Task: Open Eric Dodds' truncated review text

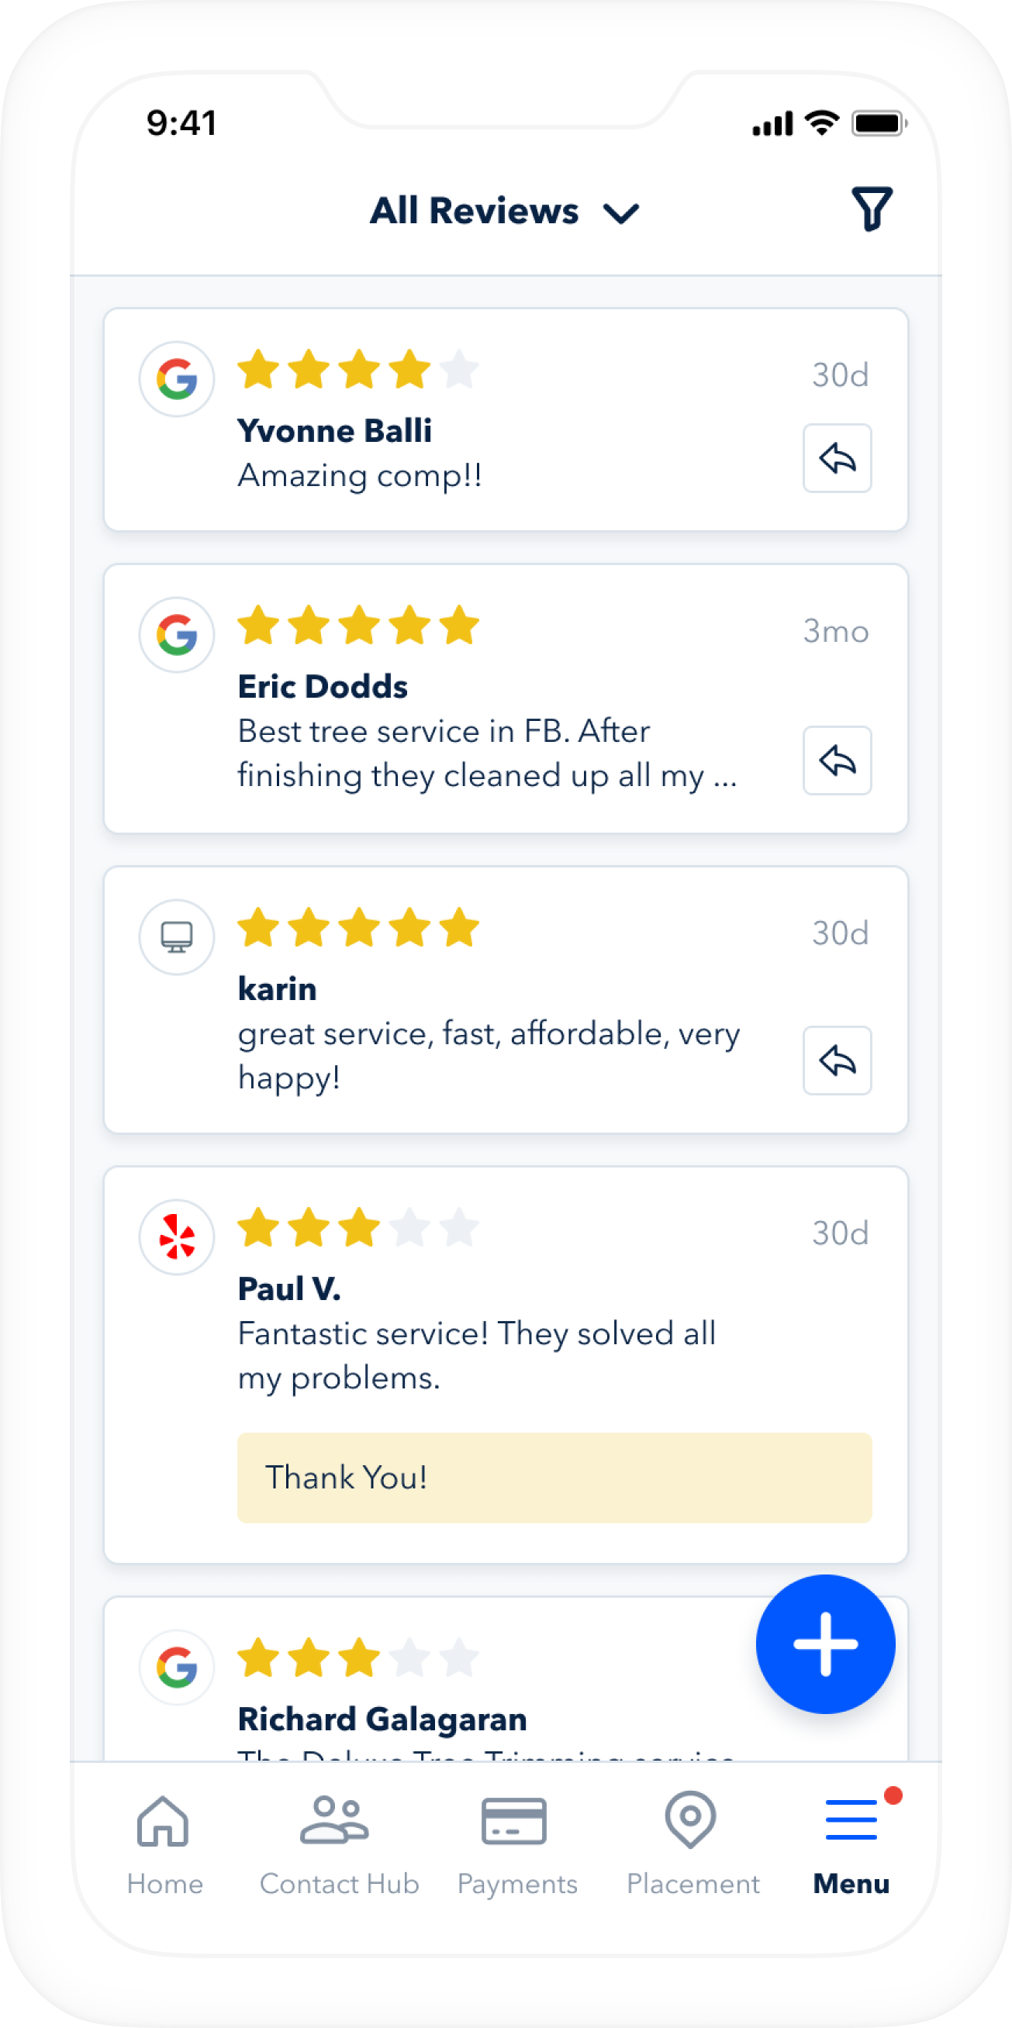Action: 487,754
